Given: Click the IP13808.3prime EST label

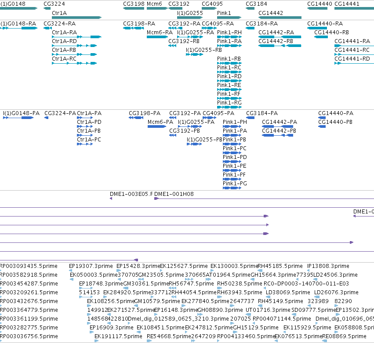Looking at the screenshot, I should click(328, 266).
